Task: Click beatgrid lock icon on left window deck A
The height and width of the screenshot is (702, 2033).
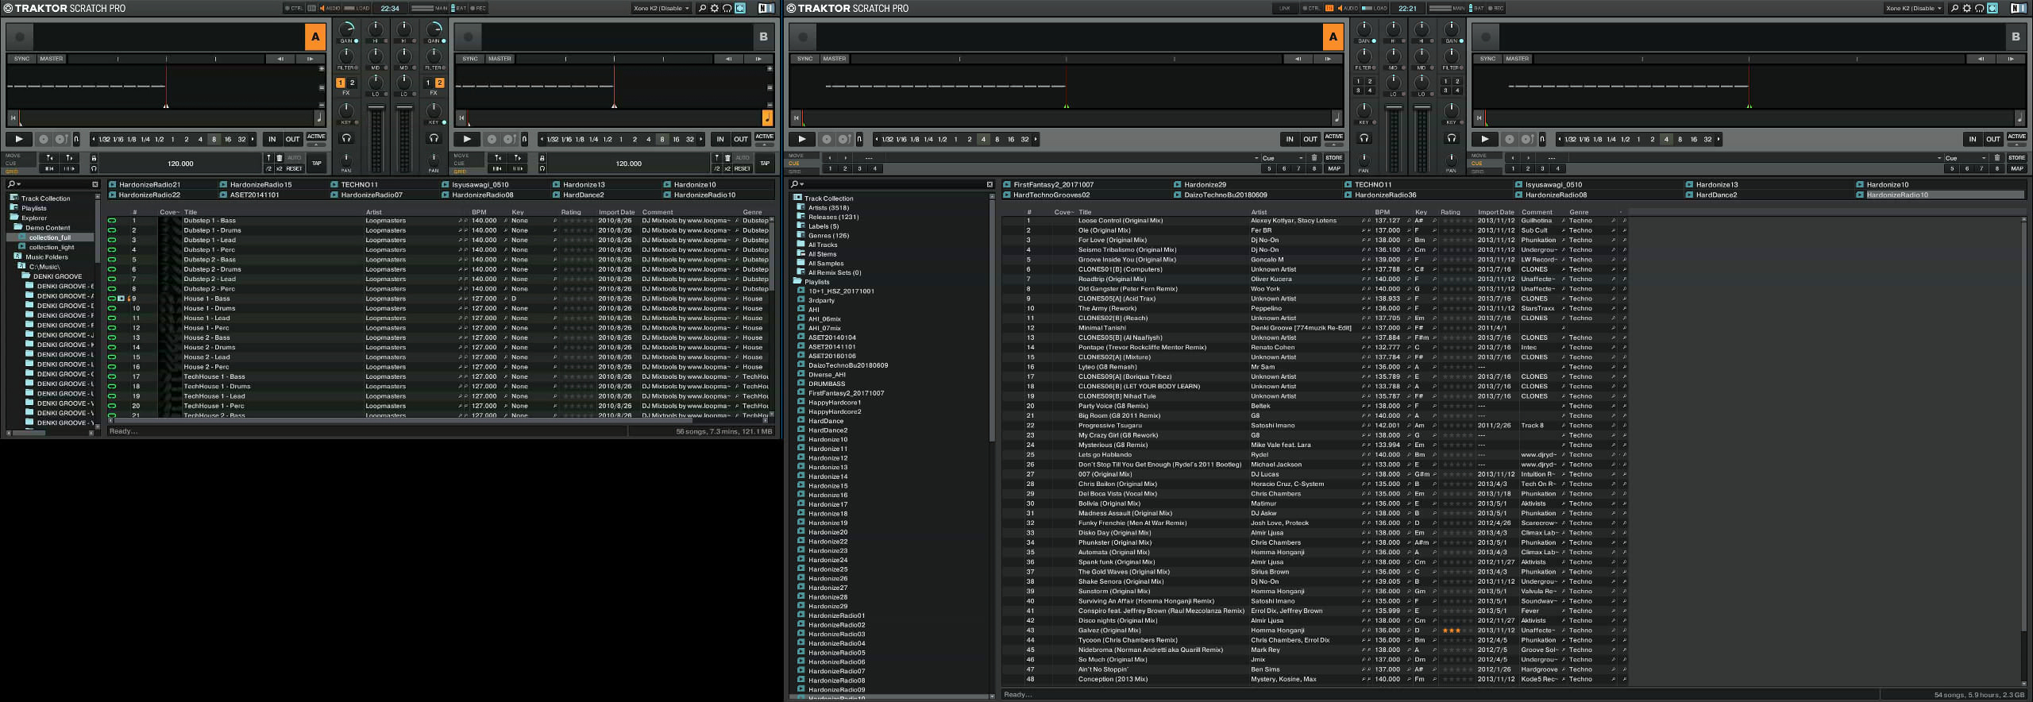Action: (x=94, y=158)
